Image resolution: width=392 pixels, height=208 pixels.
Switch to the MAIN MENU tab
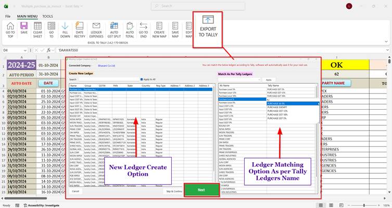(27, 16)
